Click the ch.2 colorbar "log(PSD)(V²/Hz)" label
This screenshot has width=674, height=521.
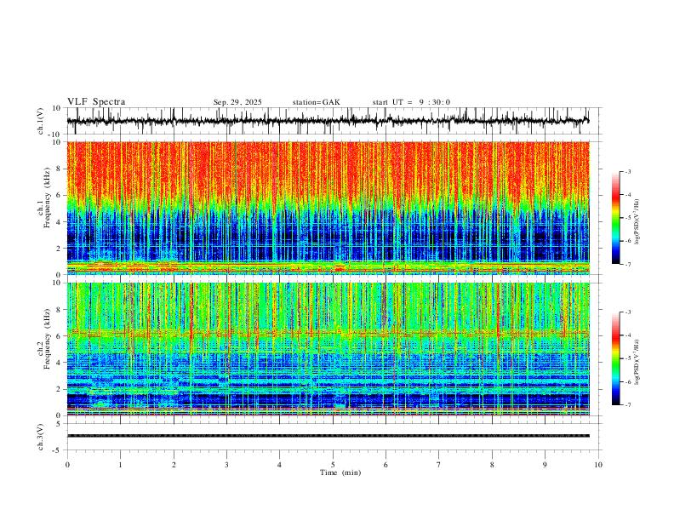pos(637,362)
